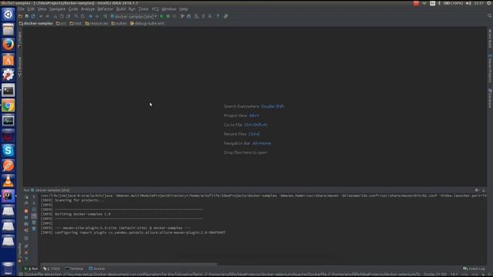
Task: Select the test breadcrumb folder
Action: click(x=75, y=23)
